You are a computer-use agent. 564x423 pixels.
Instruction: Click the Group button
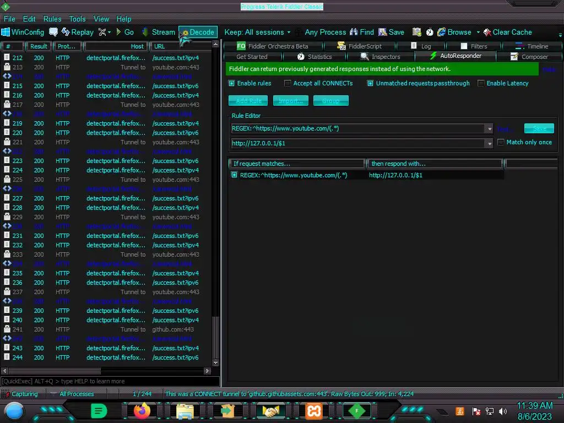point(331,101)
